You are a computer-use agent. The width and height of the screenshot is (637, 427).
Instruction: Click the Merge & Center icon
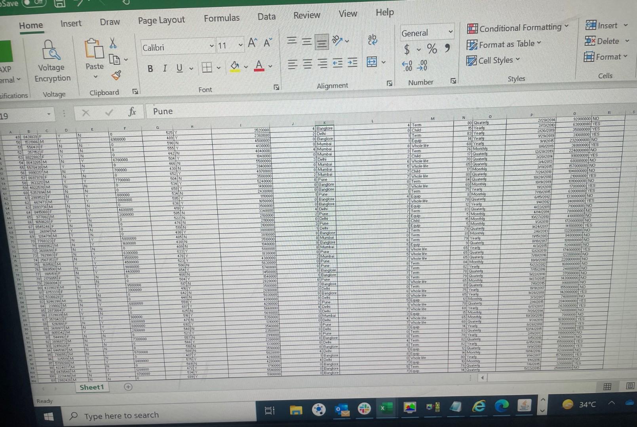(x=371, y=62)
